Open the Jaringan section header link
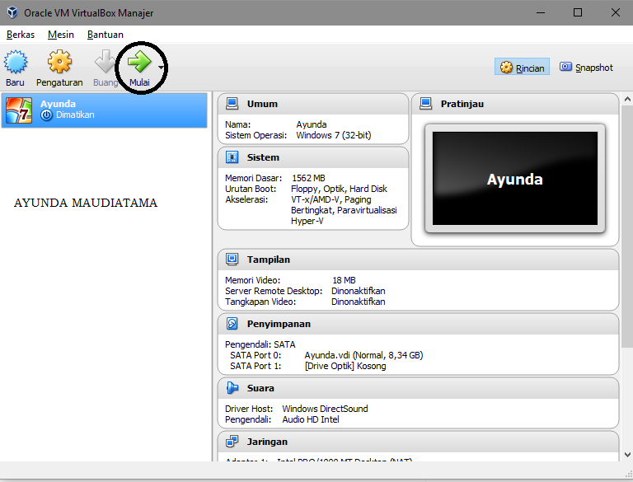Screen dimensions: 633x482 click(x=267, y=442)
